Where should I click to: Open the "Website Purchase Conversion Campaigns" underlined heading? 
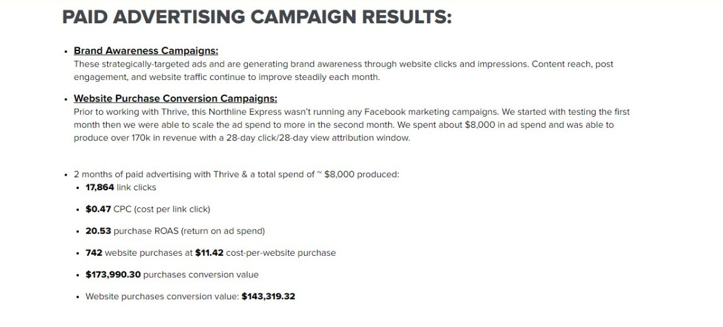tap(175, 99)
